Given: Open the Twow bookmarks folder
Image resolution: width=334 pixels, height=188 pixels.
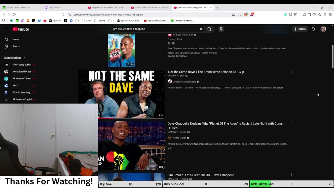Looking at the screenshot, I should click(x=87, y=21).
